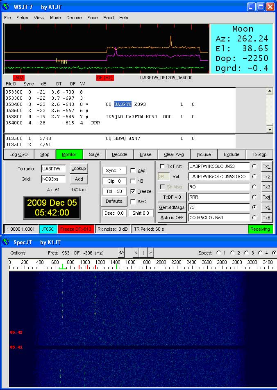Open the Save menu
The width and height of the screenshot is (277, 390).
tap(92, 18)
